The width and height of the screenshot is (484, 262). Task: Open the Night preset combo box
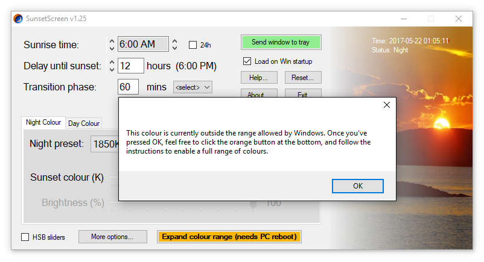pyautogui.click(x=104, y=144)
